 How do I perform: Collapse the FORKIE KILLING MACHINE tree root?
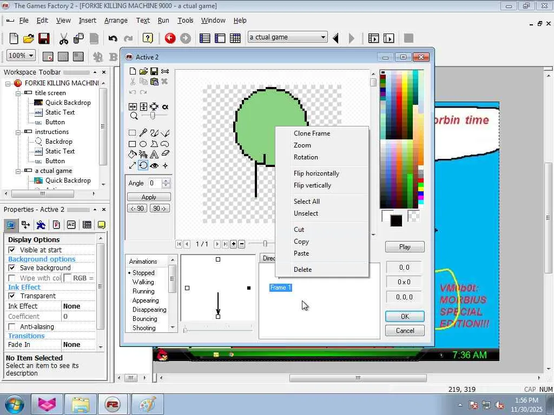tap(8, 83)
